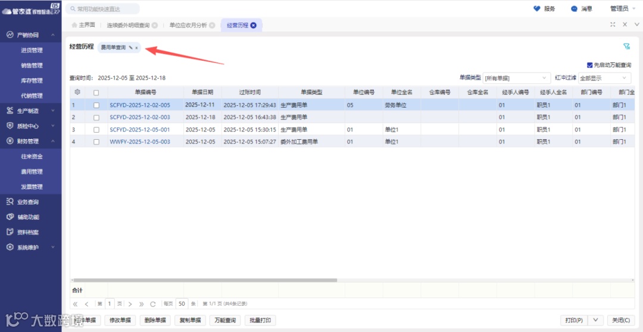Open 业务查询 from the sidebar
643x332 pixels.
click(x=28, y=202)
